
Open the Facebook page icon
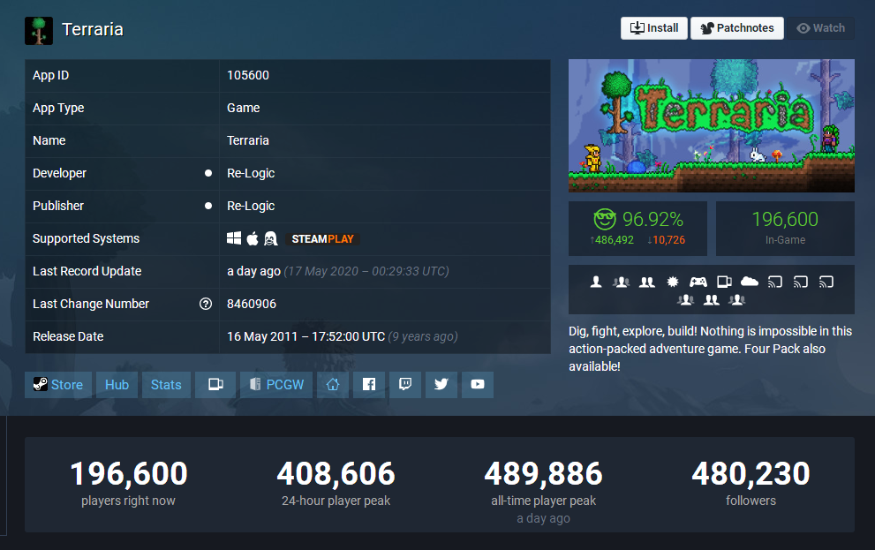coord(369,384)
